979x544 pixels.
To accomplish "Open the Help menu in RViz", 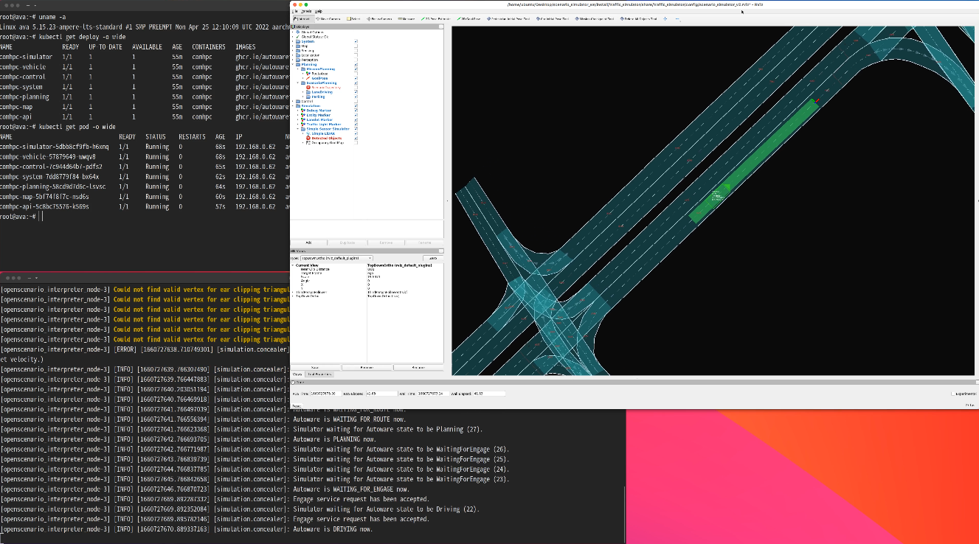I will pyautogui.click(x=319, y=11).
